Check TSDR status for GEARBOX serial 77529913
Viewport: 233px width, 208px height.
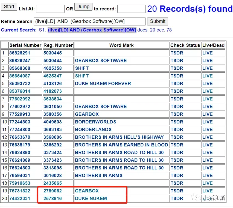point(177,114)
